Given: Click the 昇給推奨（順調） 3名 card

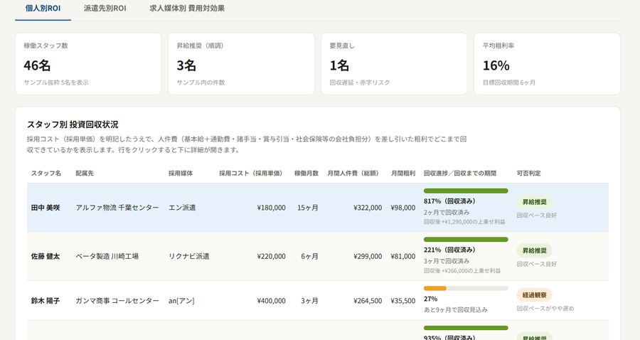Looking at the screenshot, I should 241,64.
